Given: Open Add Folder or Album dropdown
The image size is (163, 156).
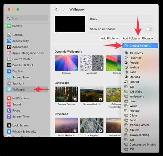Looking at the screenshot, I should click(x=138, y=38).
